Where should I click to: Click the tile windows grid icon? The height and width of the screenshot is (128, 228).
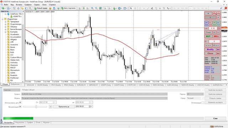(100, 8)
